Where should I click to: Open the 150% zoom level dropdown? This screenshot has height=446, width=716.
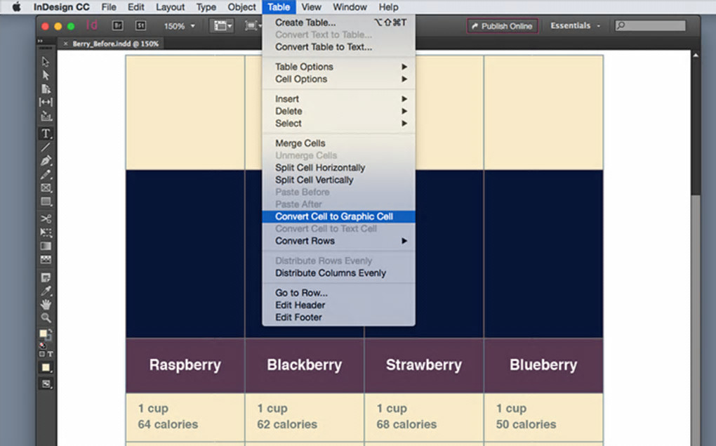click(x=180, y=26)
